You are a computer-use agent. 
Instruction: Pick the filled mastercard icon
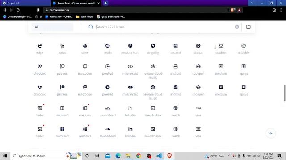tap(130, 88)
